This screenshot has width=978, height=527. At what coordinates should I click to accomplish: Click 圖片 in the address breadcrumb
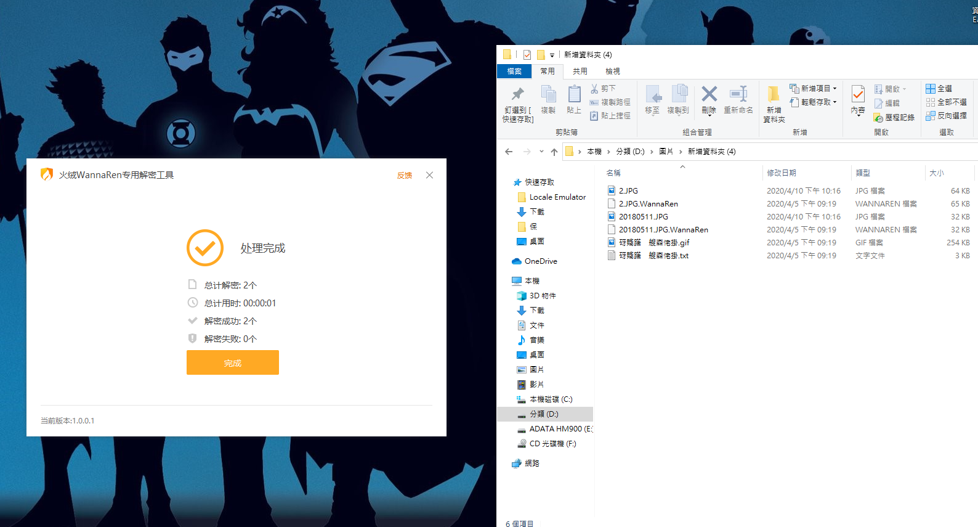point(666,152)
